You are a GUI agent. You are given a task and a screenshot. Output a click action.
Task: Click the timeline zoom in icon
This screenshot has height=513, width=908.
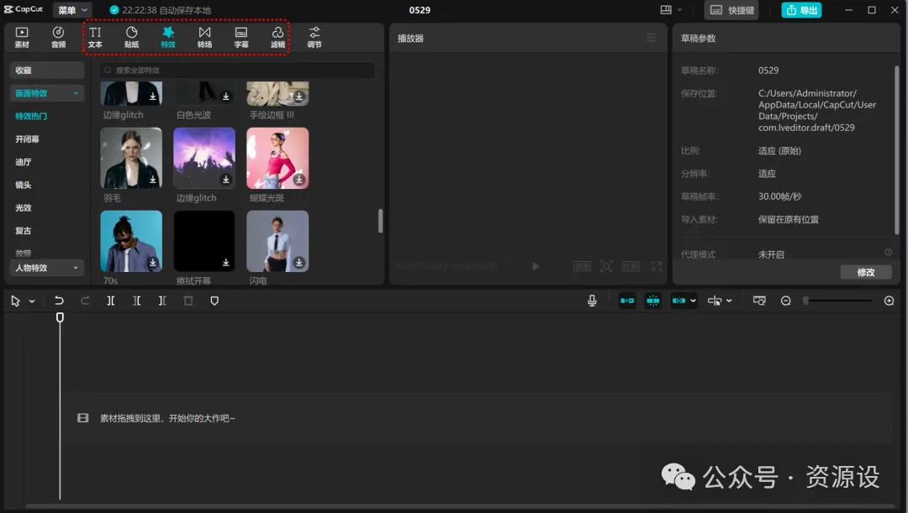point(889,301)
